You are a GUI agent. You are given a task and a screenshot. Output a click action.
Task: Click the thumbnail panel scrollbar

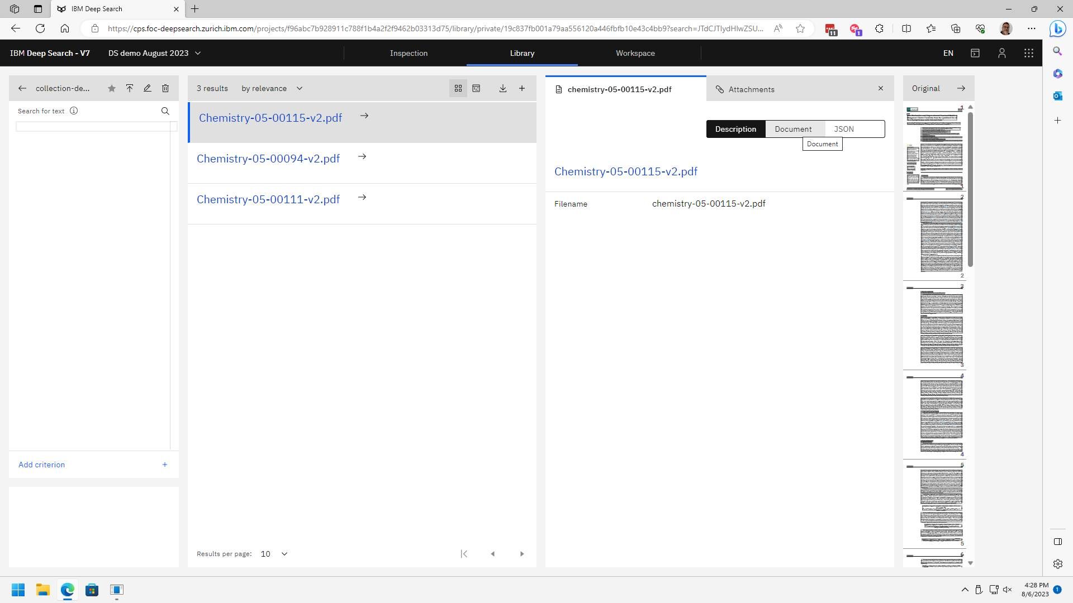[971, 190]
